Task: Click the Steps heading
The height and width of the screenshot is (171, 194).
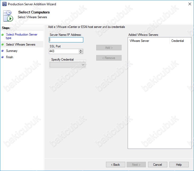Action: click(6, 28)
